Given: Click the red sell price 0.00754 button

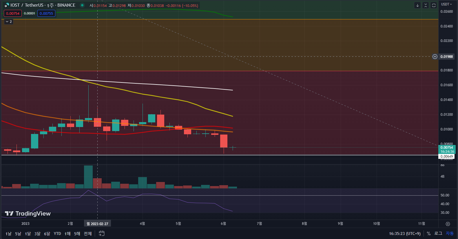Looking at the screenshot, I should tap(13, 14).
